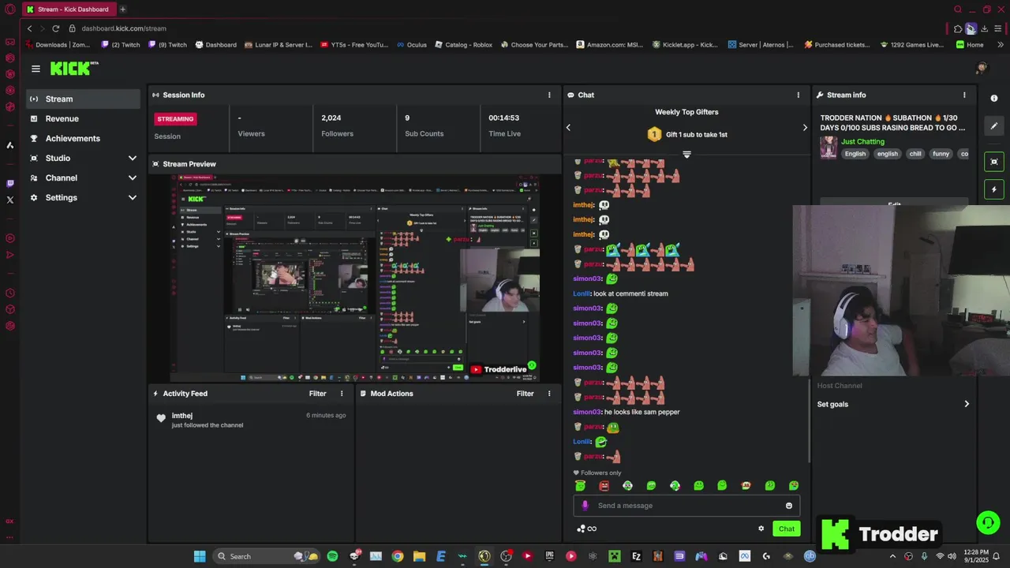This screenshot has width=1010, height=568.
Task: Click the green support chat bubble
Action: [x=988, y=522]
